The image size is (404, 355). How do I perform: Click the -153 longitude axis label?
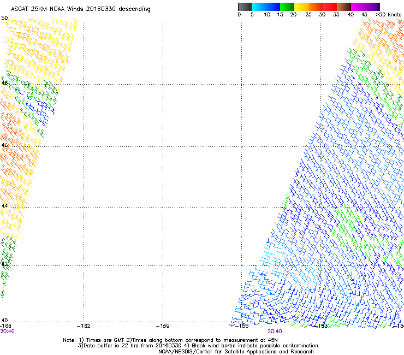click(321, 326)
